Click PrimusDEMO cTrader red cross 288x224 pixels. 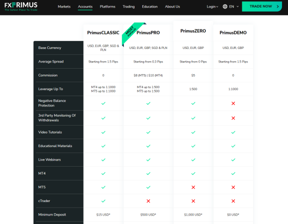pyautogui.click(x=233, y=201)
